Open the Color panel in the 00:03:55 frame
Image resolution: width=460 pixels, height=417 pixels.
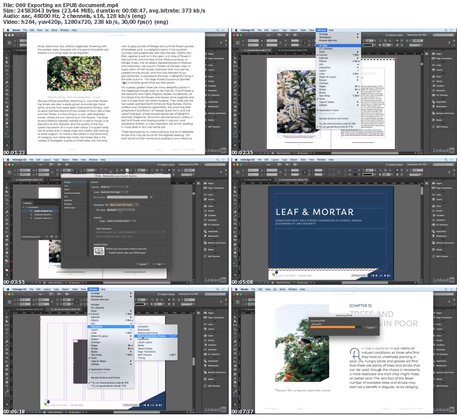click(208, 206)
